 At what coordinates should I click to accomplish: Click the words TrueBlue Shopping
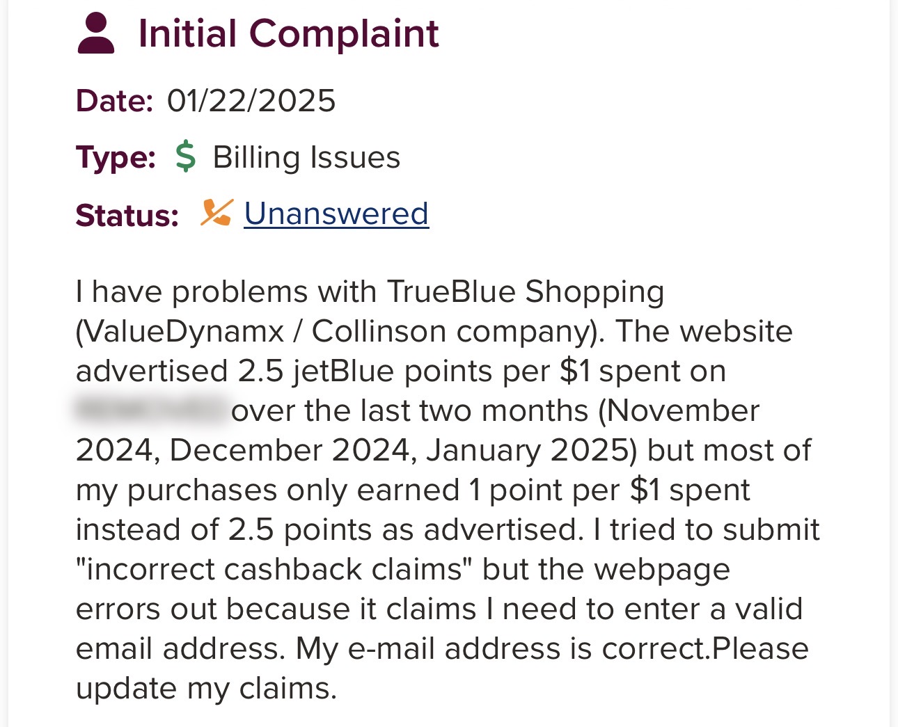coord(525,291)
